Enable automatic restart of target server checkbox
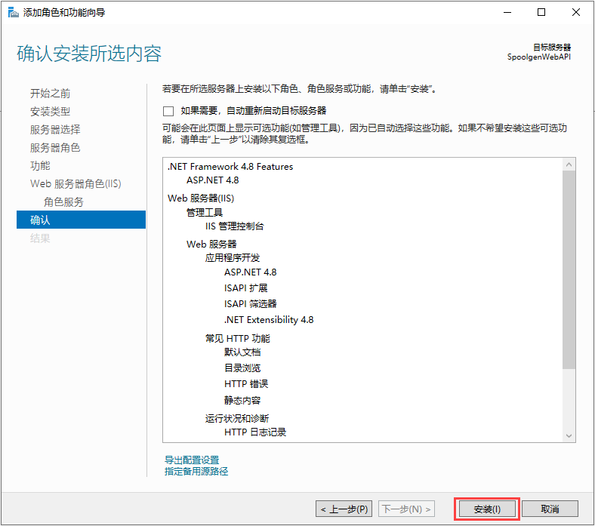Image resolution: width=595 pixels, height=526 pixels. click(x=168, y=111)
